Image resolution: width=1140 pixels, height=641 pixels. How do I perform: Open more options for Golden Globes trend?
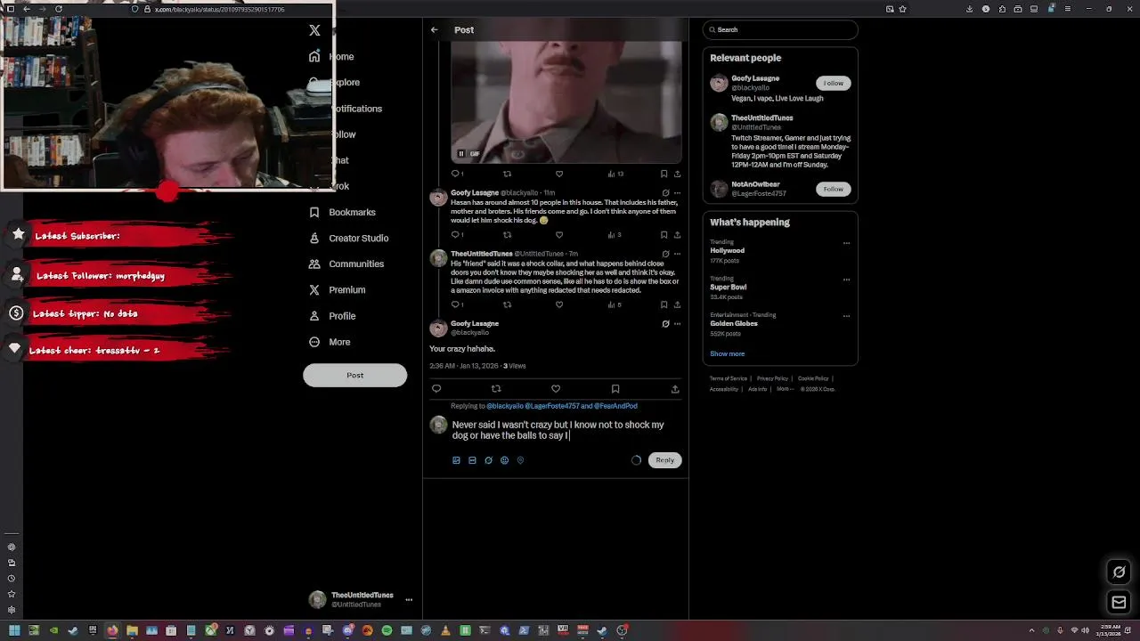point(846,316)
